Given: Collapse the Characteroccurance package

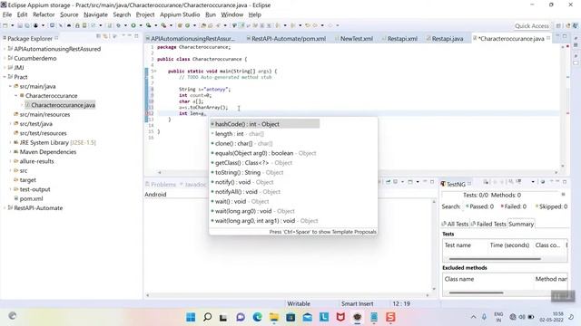Looking at the screenshot, I should point(16,96).
